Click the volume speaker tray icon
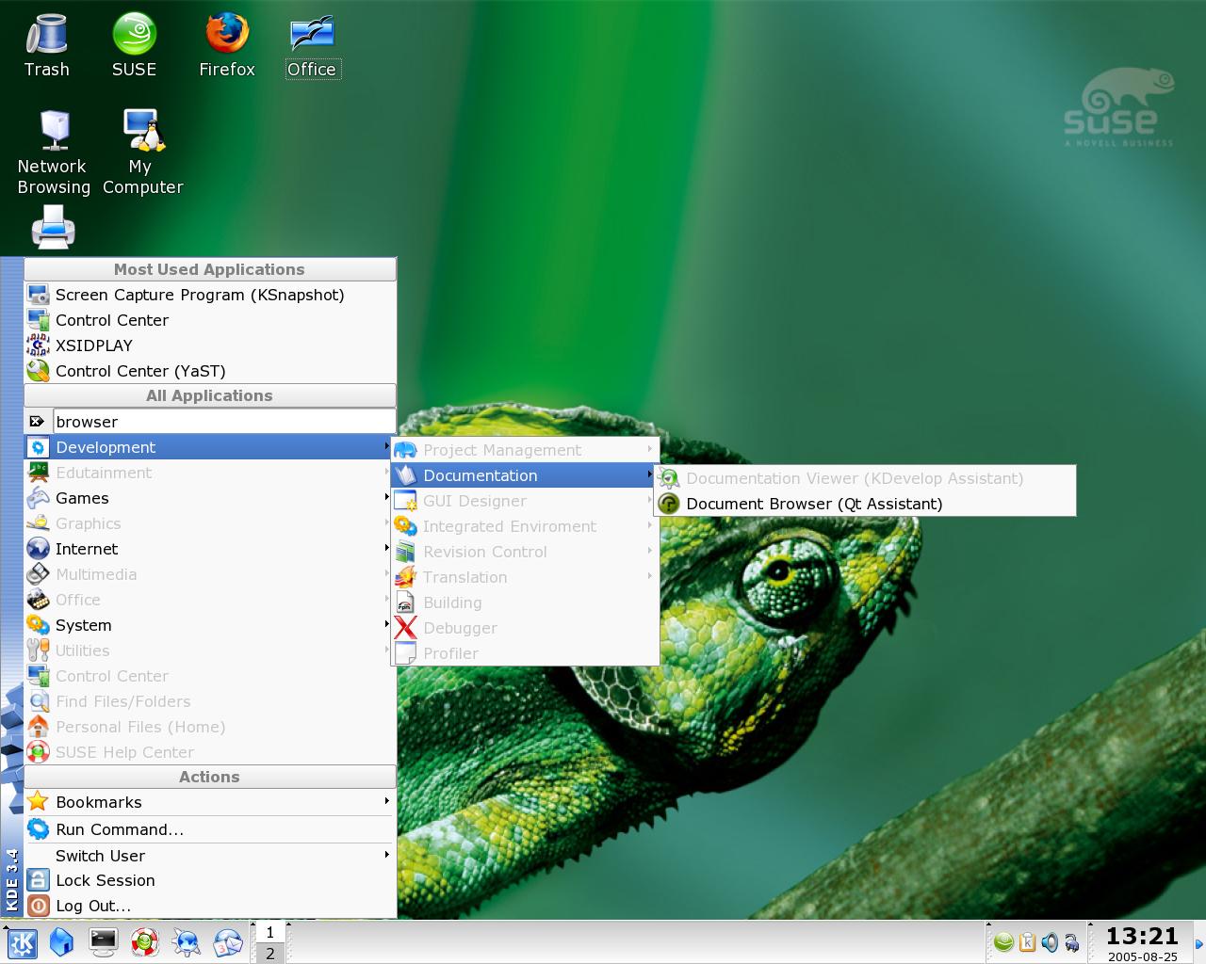The width and height of the screenshot is (1206, 964). pos(1050,941)
